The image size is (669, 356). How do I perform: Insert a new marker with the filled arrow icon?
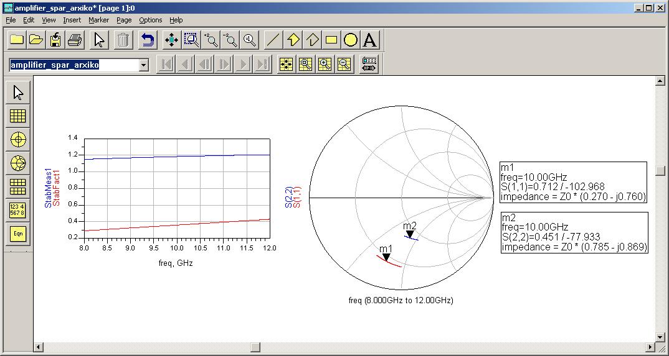click(293, 40)
